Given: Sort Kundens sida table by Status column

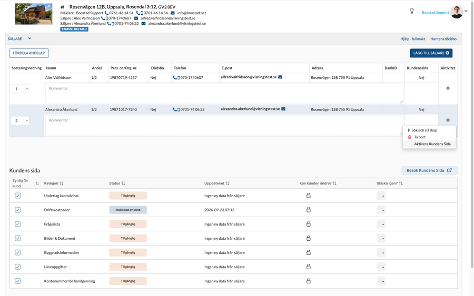Looking at the screenshot, I should click(x=123, y=183).
